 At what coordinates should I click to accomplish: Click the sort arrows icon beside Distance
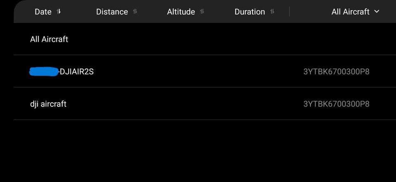click(135, 12)
